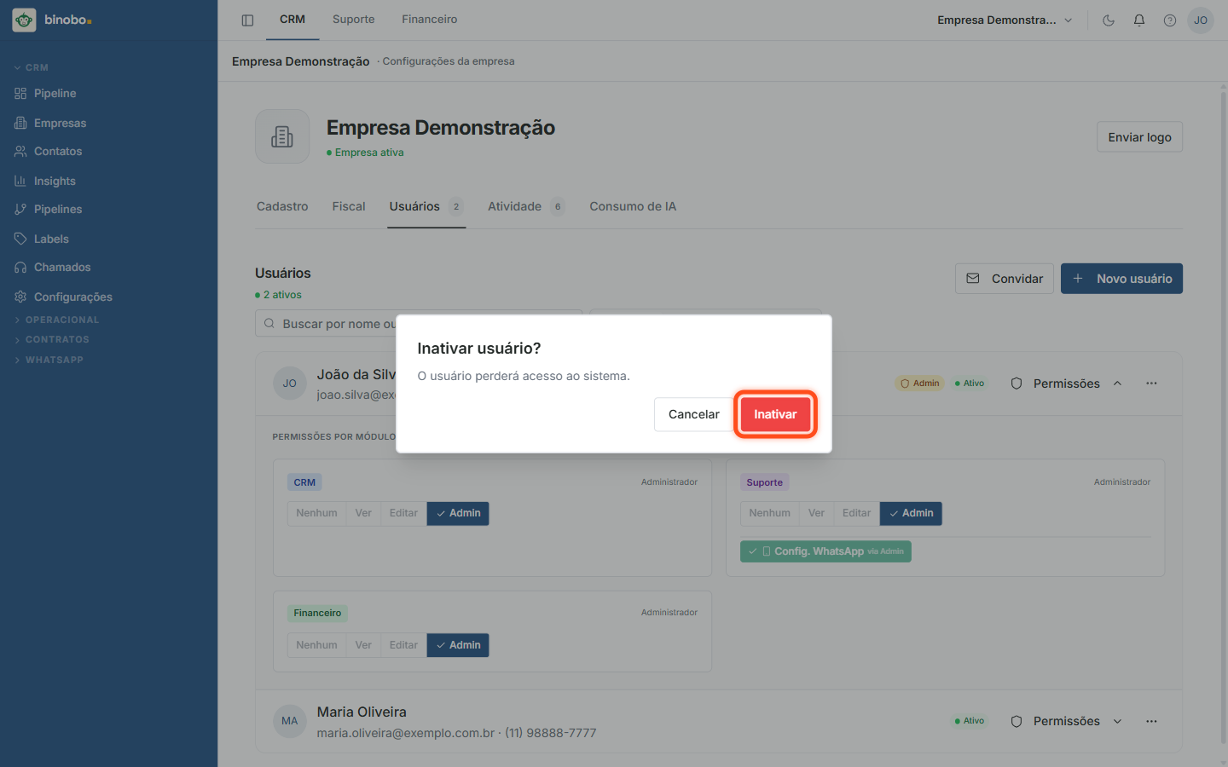Select Admin level for Suporte module
Image resolution: width=1228 pixels, height=767 pixels.
coord(911,513)
